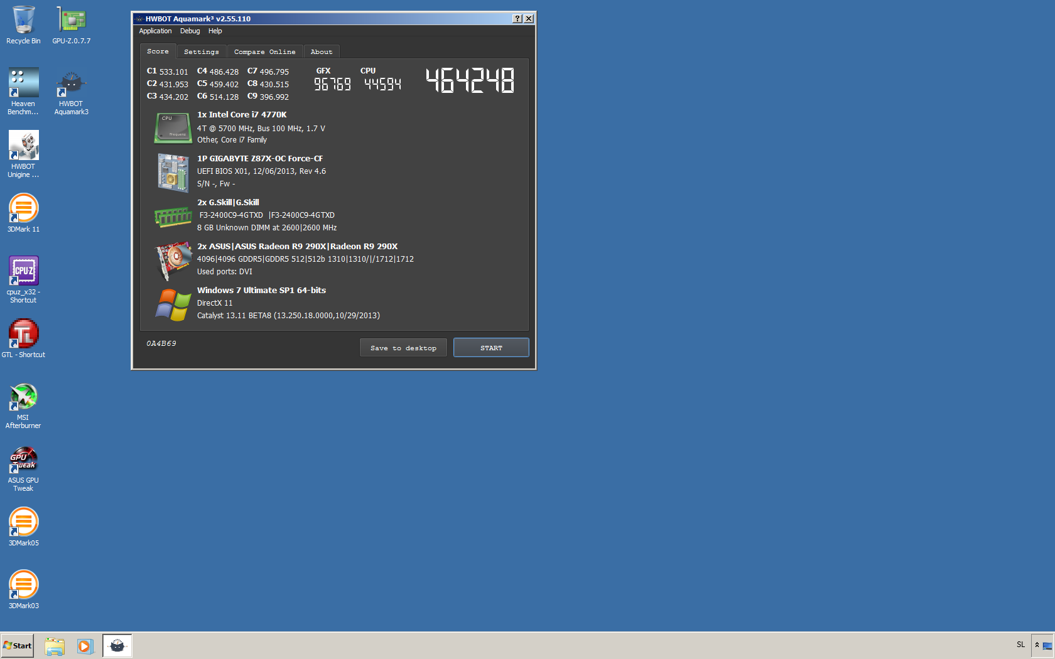The width and height of the screenshot is (1055, 659).
Task: Click the C1 result 533.101
Action: (x=168, y=72)
